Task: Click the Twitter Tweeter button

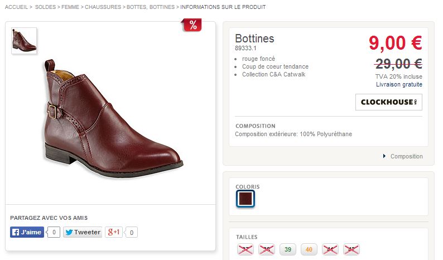Action: (x=82, y=232)
